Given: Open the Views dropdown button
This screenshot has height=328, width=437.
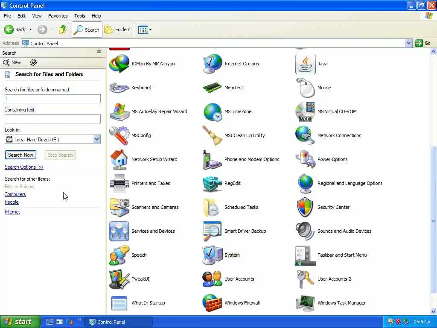Looking at the screenshot, I should (x=145, y=29).
